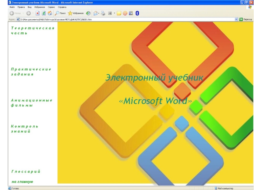This screenshot has width=254, height=190.
Task: Open the Файл menu
Action: click(12, 7)
